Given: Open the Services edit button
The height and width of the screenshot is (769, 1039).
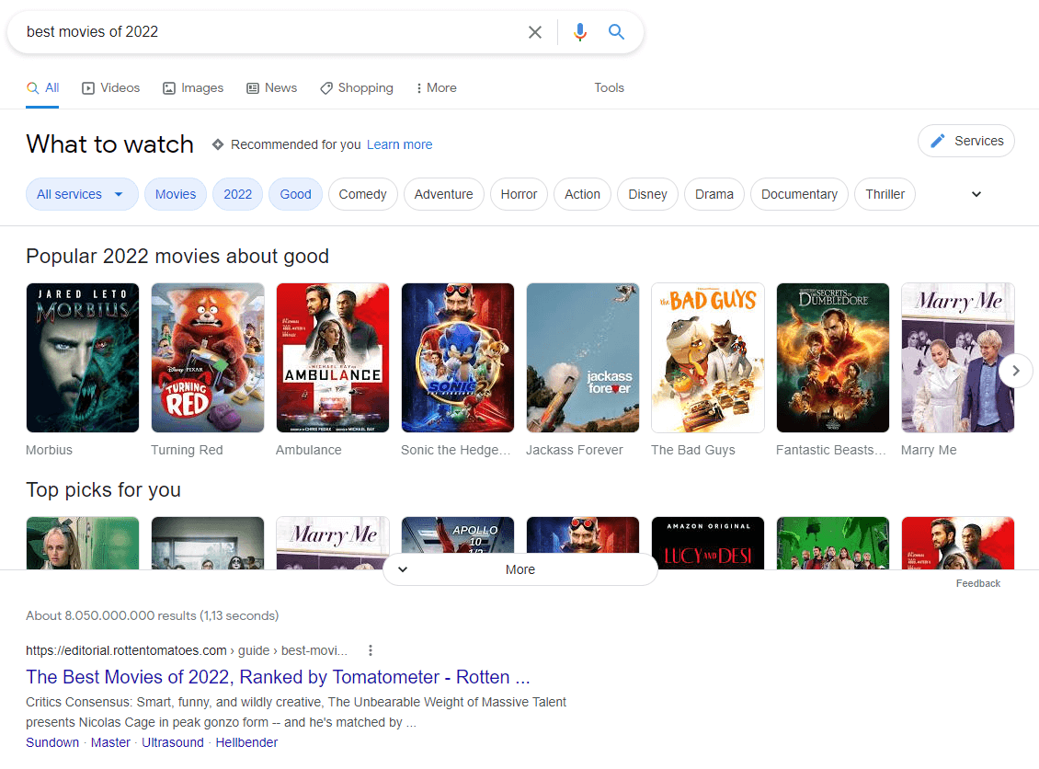Looking at the screenshot, I should [966, 141].
